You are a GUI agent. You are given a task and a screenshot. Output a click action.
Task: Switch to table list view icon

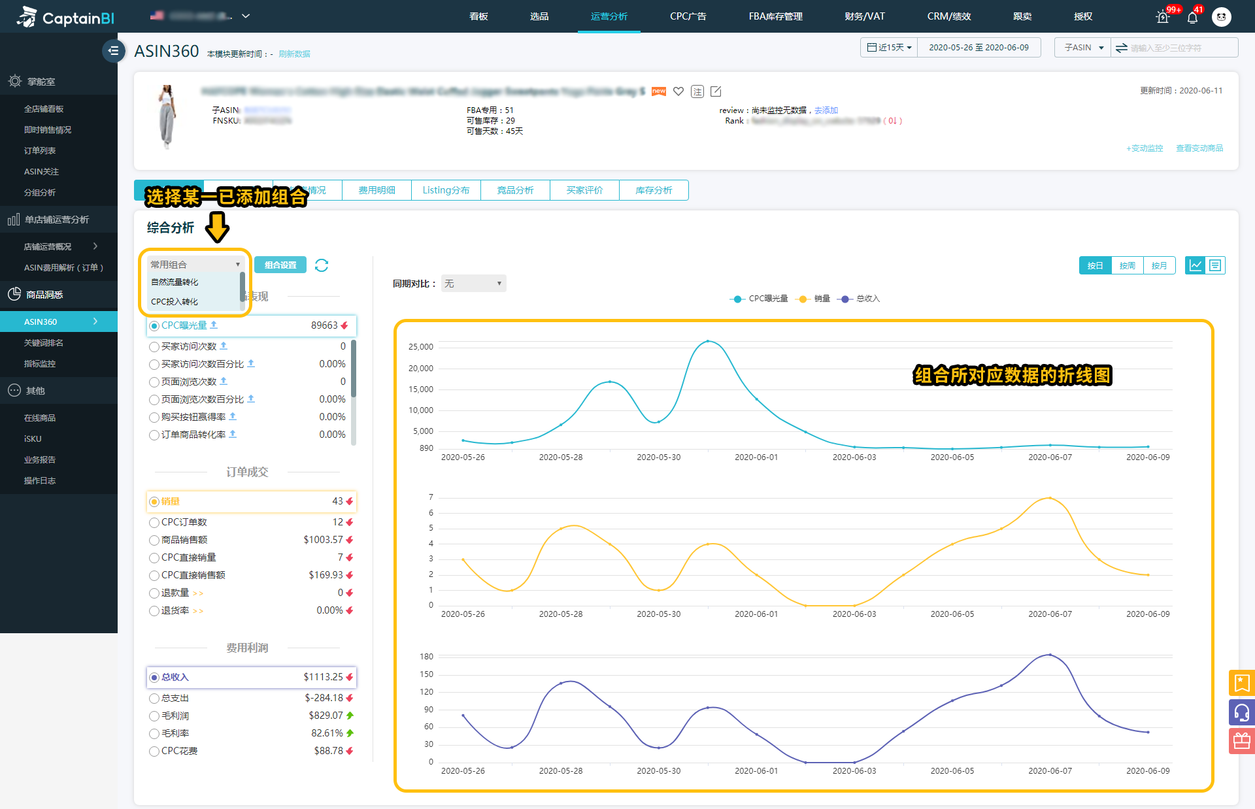(1215, 265)
